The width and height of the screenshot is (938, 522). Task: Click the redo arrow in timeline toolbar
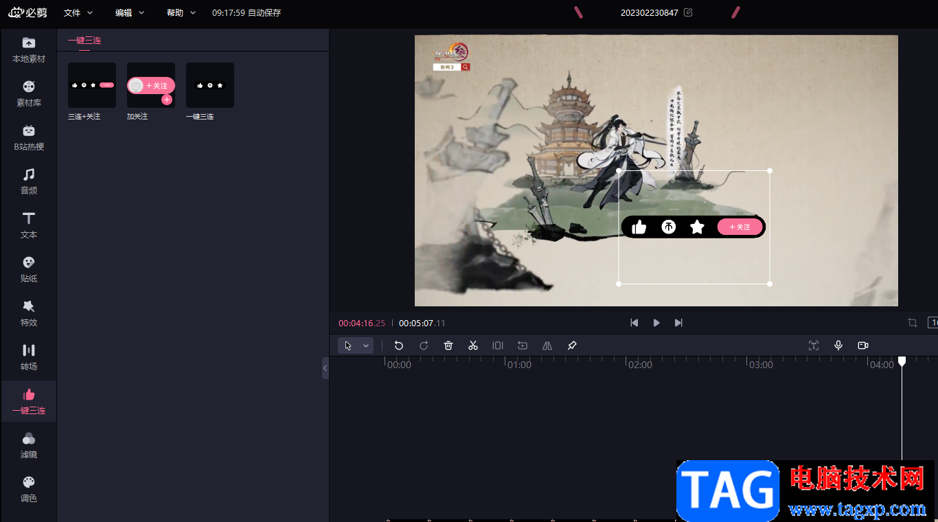tap(424, 345)
